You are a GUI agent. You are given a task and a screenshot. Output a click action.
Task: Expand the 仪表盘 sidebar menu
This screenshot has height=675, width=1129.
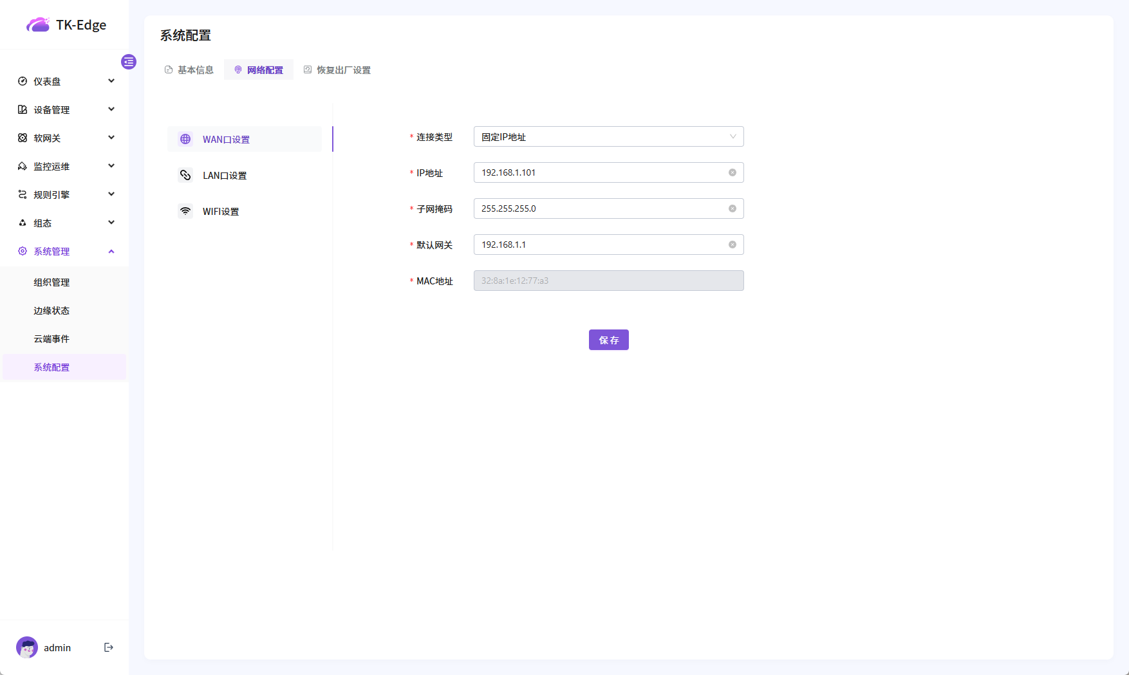tap(64, 81)
